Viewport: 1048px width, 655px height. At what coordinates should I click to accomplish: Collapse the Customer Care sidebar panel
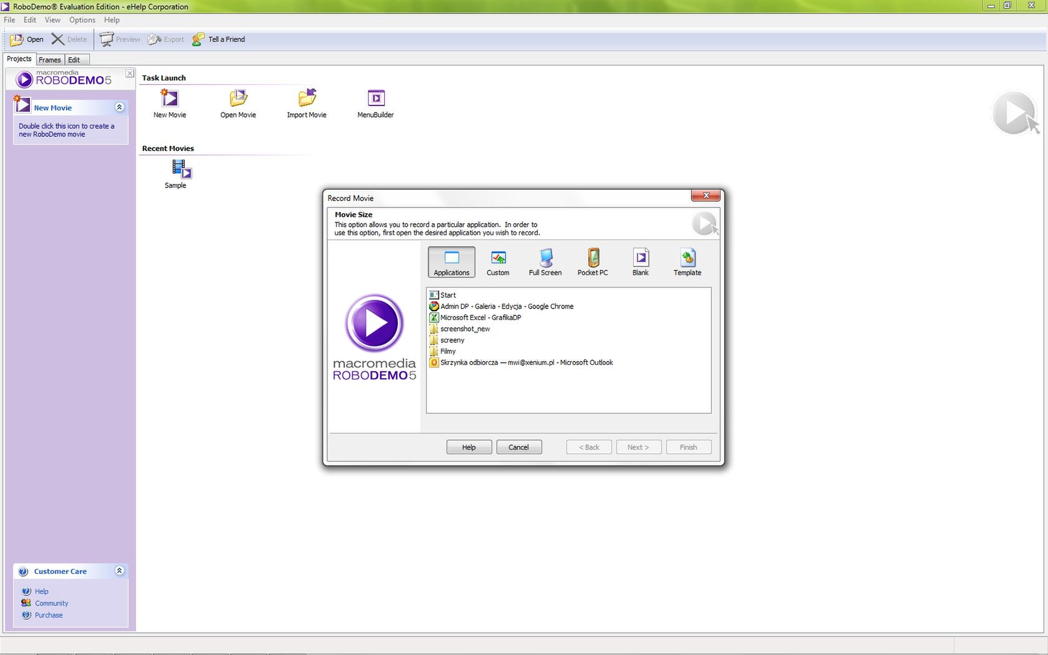120,571
